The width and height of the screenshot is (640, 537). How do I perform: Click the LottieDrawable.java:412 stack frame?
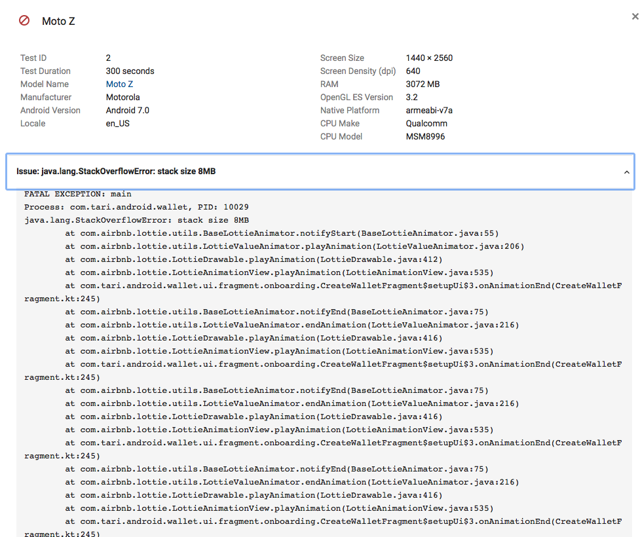point(254,259)
